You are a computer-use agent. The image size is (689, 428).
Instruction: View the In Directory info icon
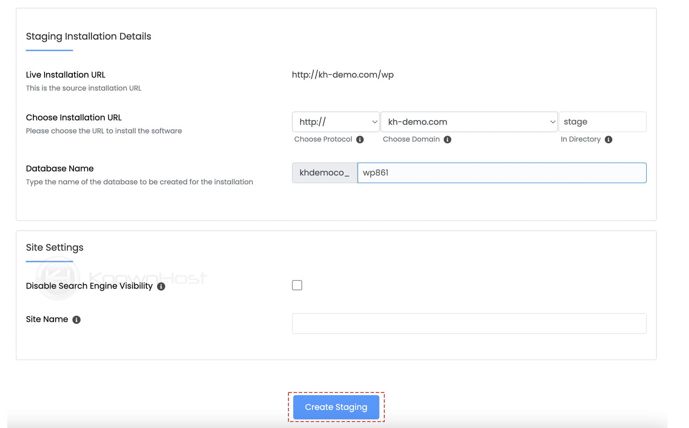tap(609, 139)
